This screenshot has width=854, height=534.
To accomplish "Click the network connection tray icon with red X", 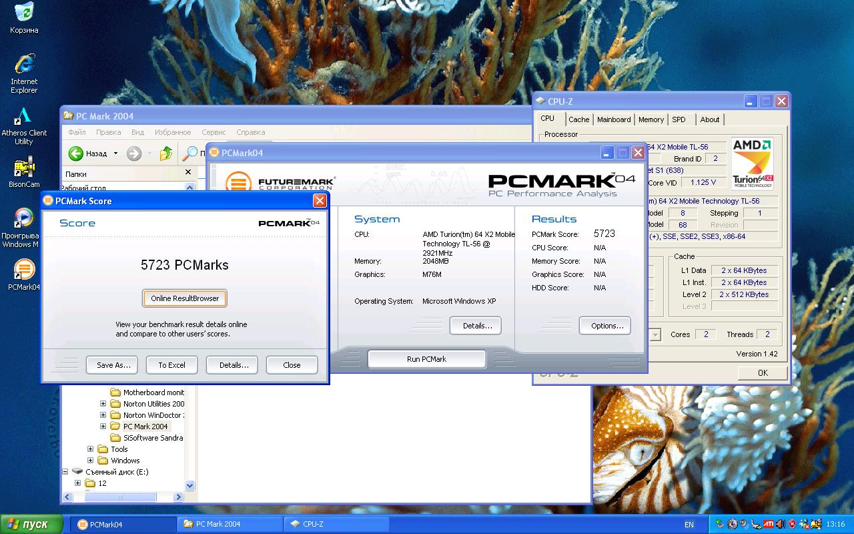I will tap(805, 524).
